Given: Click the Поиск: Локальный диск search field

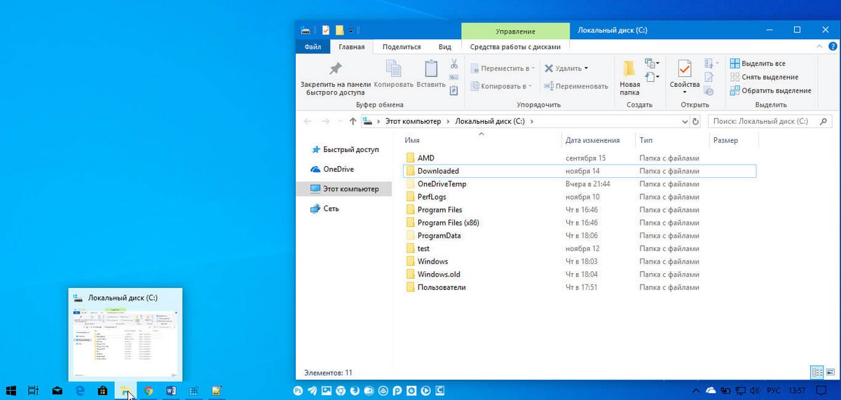Looking at the screenshot, I should point(771,121).
